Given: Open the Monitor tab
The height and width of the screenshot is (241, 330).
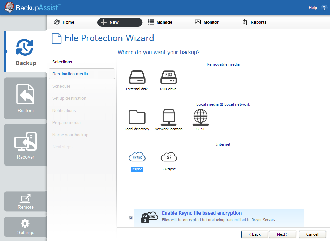Looking at the screenshot, I should 206,22.
